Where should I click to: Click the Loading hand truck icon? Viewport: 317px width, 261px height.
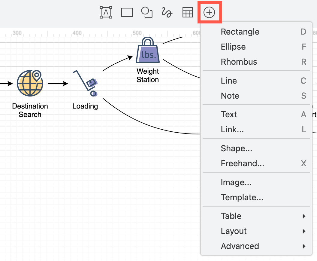[x=86, y=84]
